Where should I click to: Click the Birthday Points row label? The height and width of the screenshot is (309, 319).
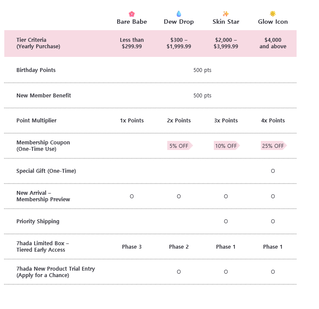(x=36, y=70)
